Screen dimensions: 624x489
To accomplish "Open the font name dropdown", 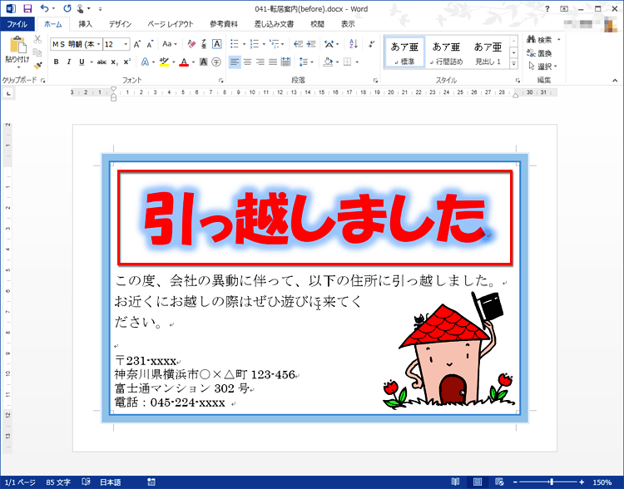I will coord(98,44).
